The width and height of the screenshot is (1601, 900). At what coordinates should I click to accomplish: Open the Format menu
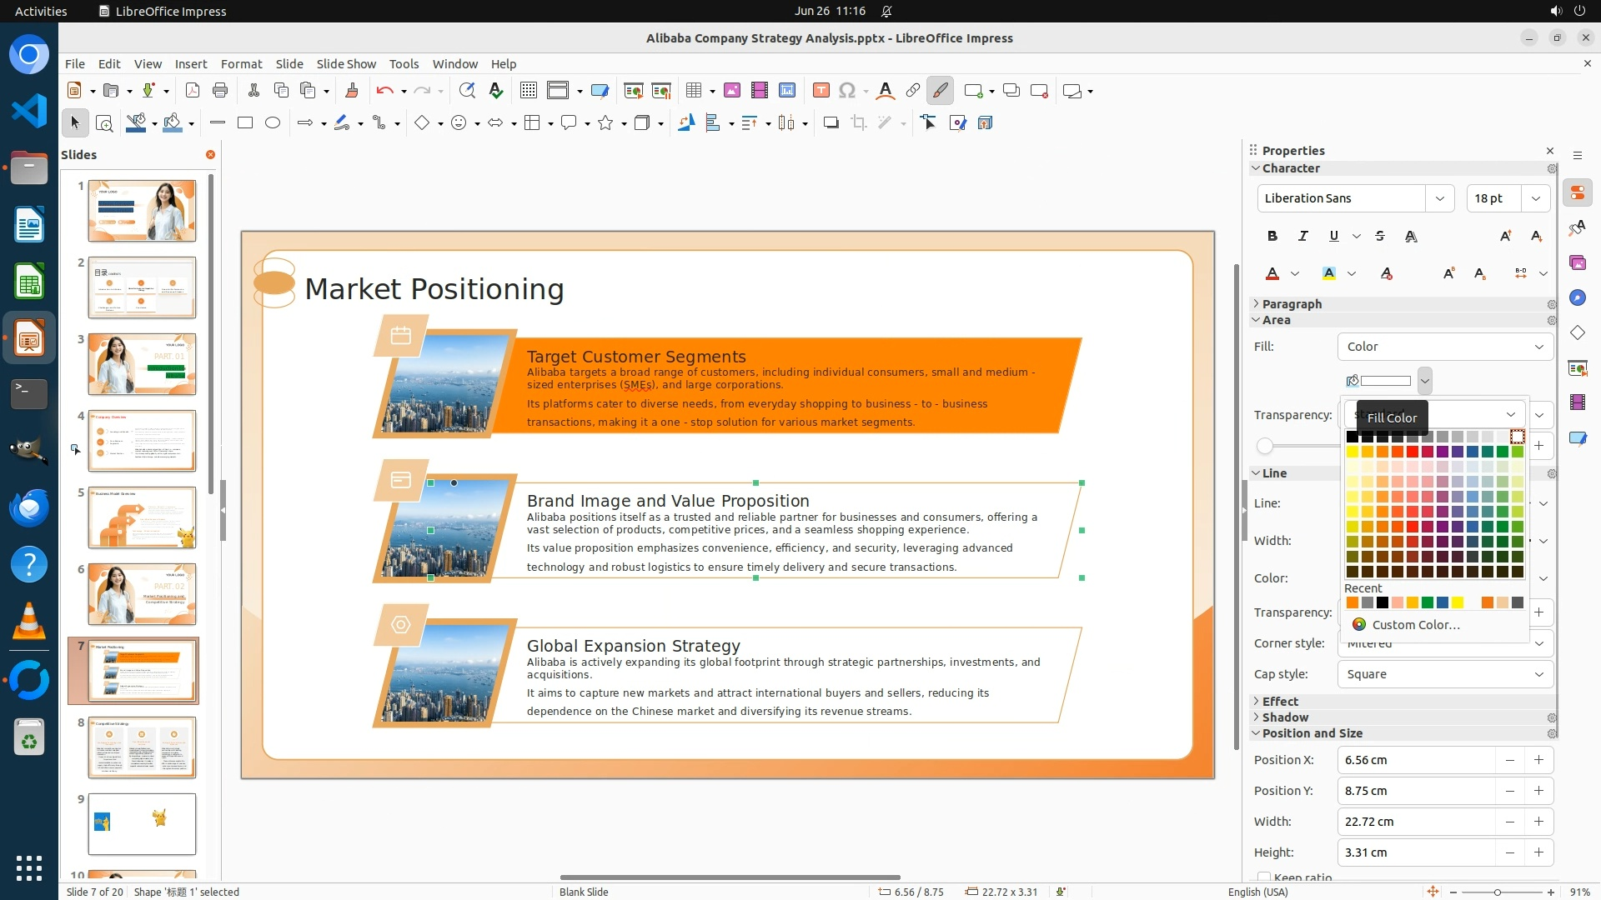coord(241,64)
